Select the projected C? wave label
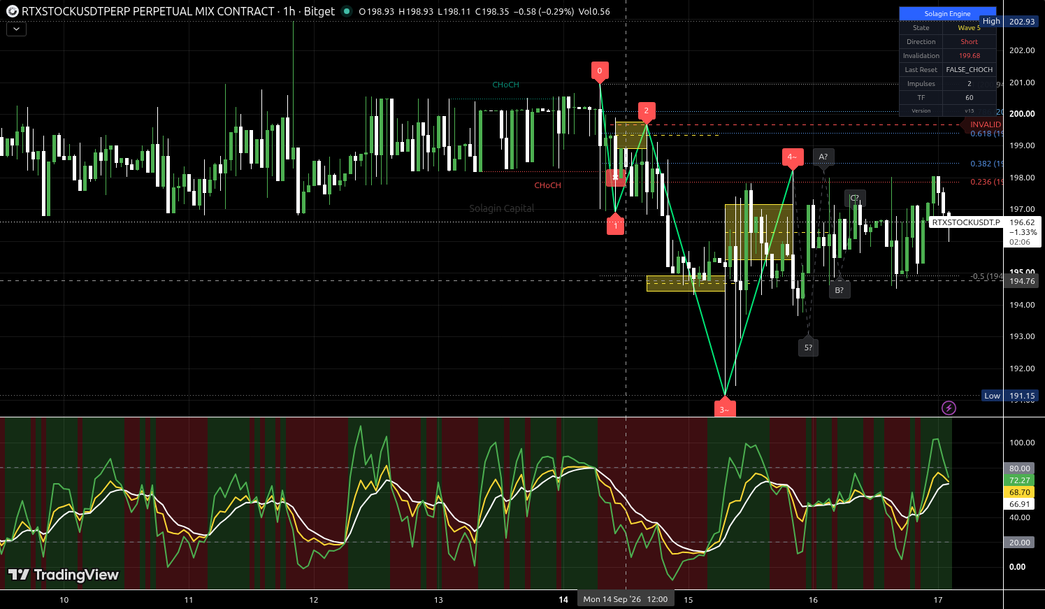This screenshot has width=1045, height=609. coord(855,199)
